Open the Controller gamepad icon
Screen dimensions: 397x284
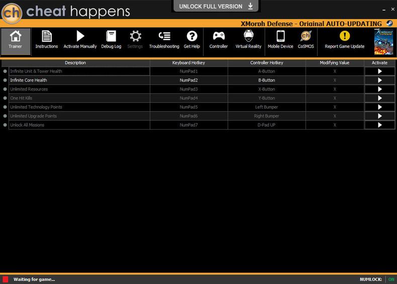219,36
